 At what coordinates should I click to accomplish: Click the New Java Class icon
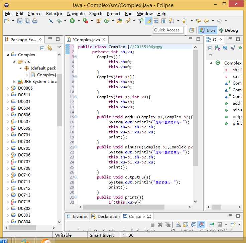coord(107,21)
